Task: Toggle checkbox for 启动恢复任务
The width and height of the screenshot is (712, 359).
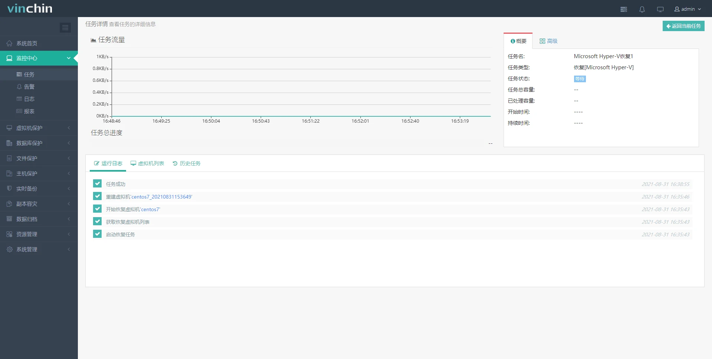Action: point(98,234)
